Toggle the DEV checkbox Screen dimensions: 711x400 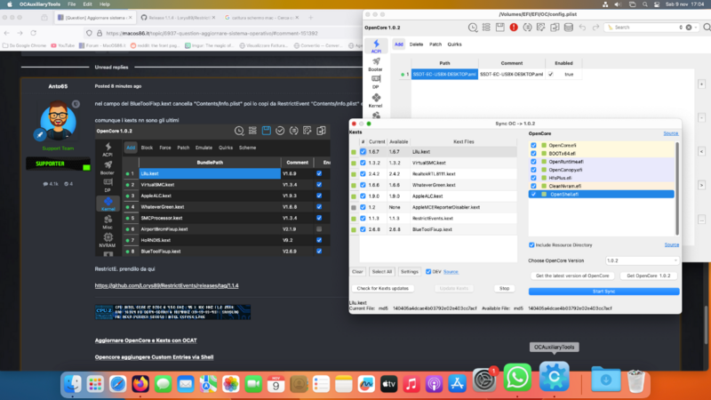[x=429, y=271]
